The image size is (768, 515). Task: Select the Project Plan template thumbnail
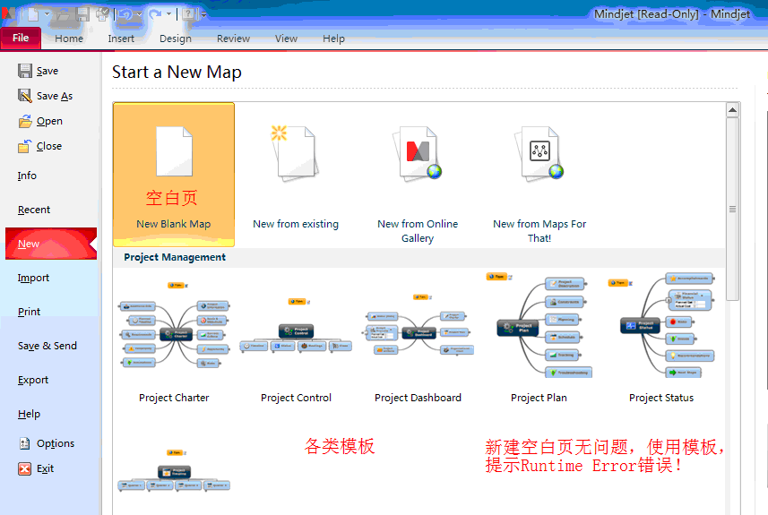click(539, 325)
